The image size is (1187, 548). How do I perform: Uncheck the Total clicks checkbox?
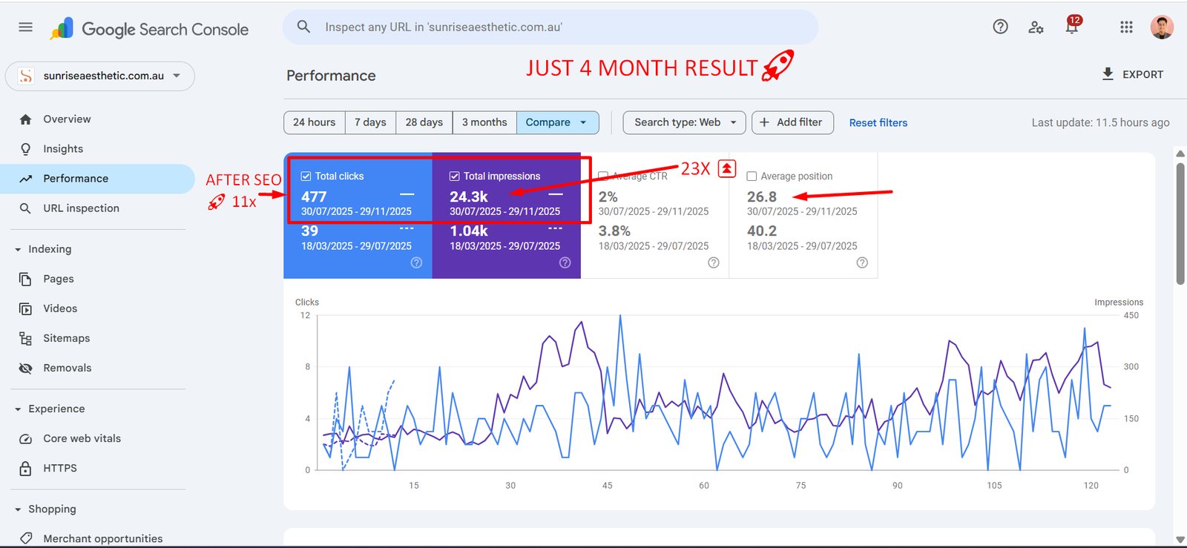pos(306,176)
